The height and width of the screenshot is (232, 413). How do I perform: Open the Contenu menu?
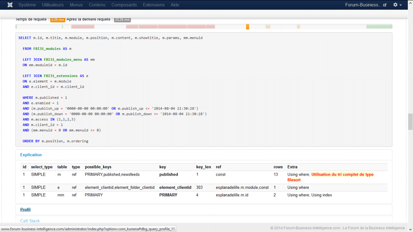click(97, 5)
